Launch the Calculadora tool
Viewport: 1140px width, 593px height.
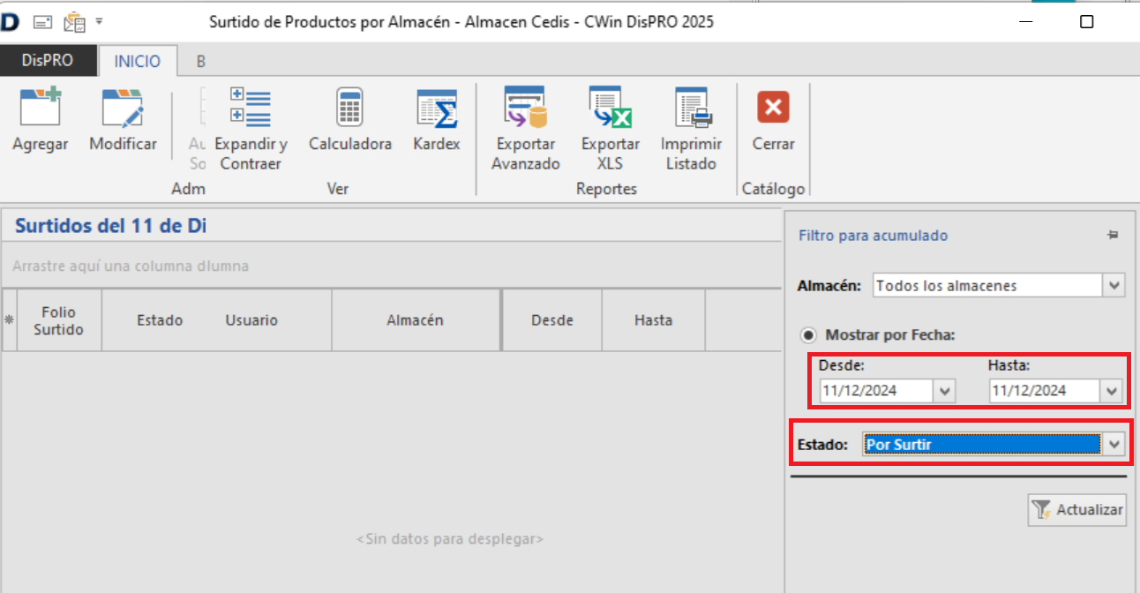coord(349,109)
